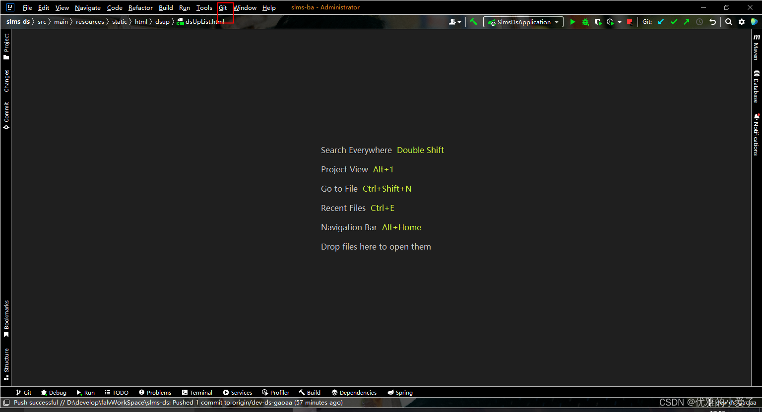
Task: Click the status bar tool windows toggle icon
Action: [6, 403]
